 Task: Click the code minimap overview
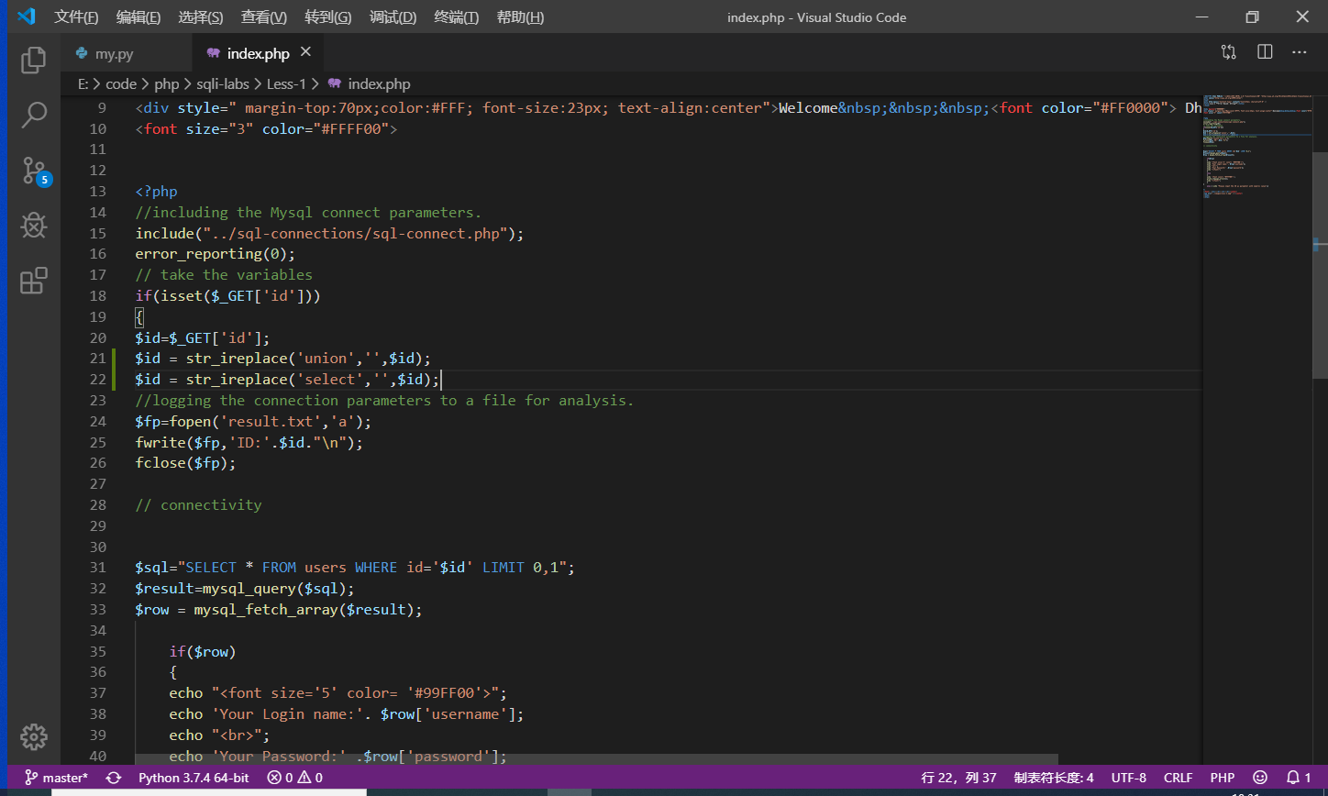click(x=1256, y=147)
